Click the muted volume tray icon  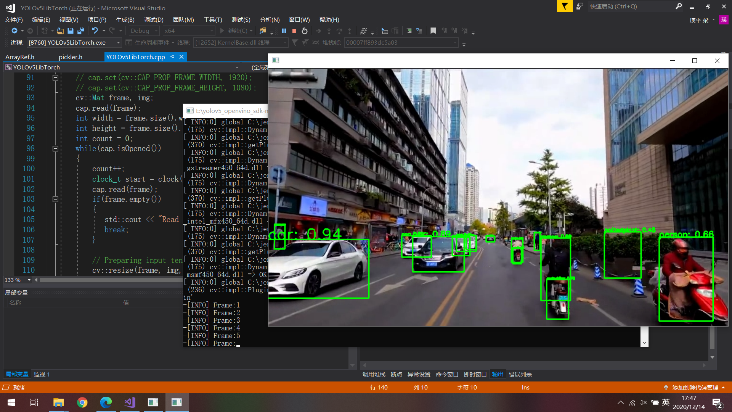click(643, 402)
